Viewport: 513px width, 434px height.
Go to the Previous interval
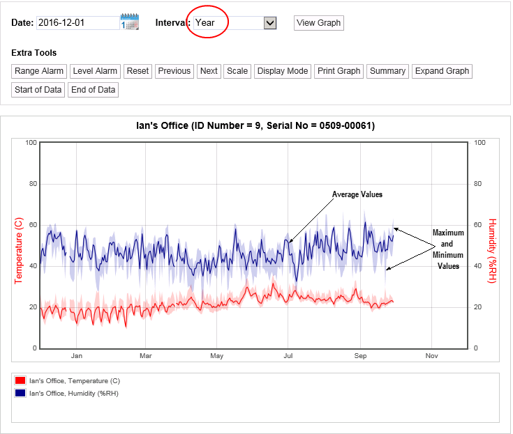pyautogui.click(x=174, y=71)
